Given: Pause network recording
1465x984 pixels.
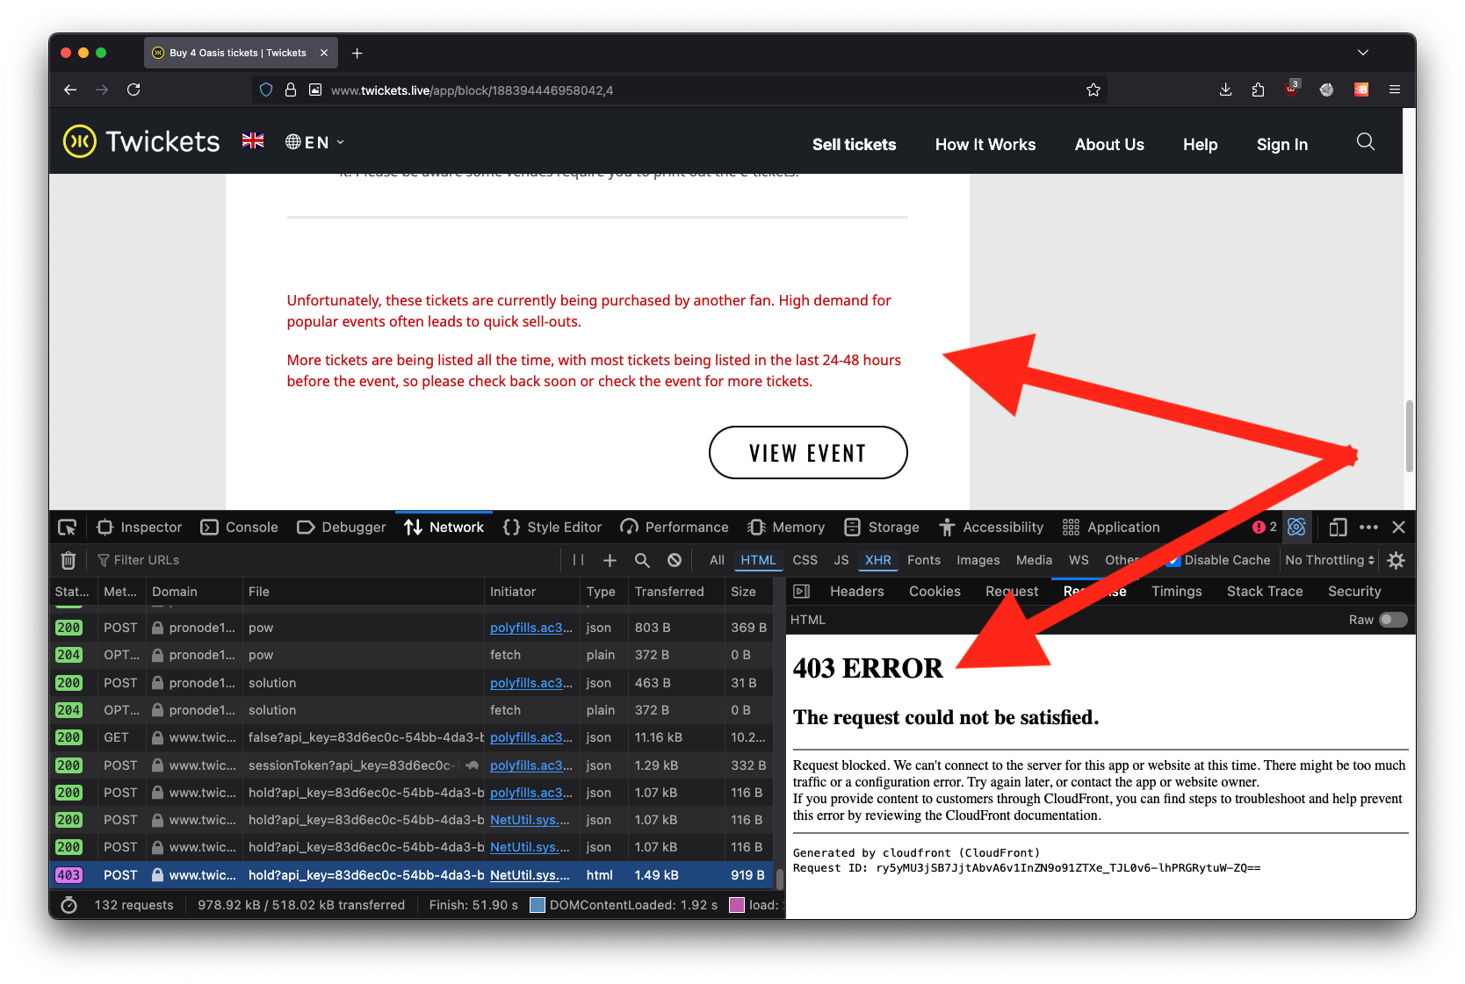Looking at the screenshot, I should tap(578, 560).
